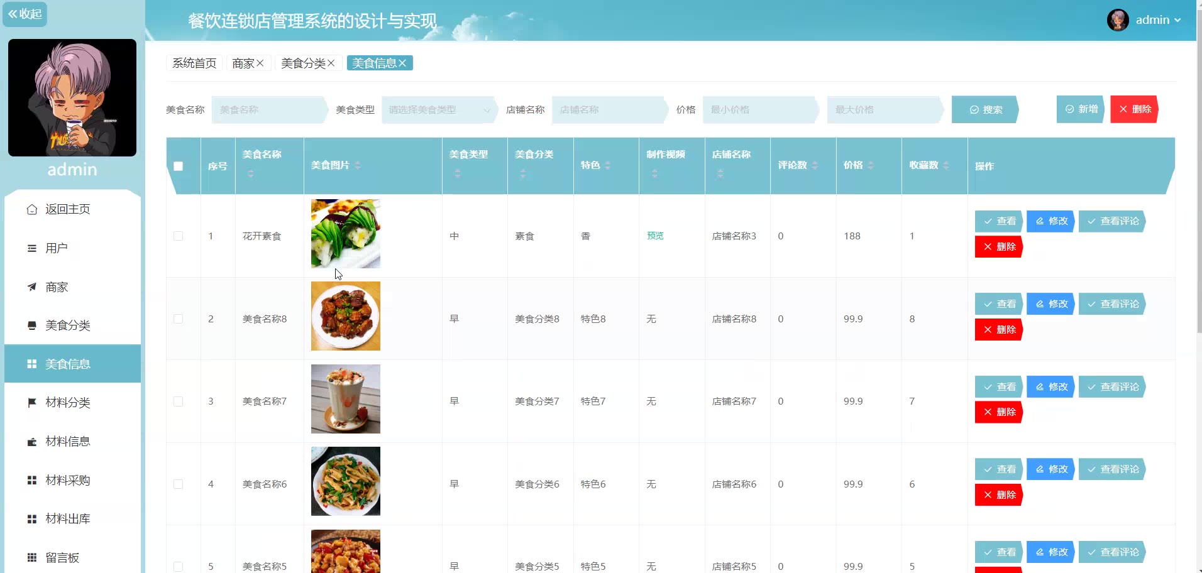This screenshot has width=1202, height=573.
Task: Click the 新增 button
Action: [x=1081, y=109]
